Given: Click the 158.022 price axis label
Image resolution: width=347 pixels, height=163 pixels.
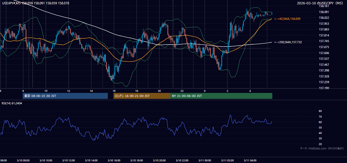Looking at the screenshot, I should 324,18.
